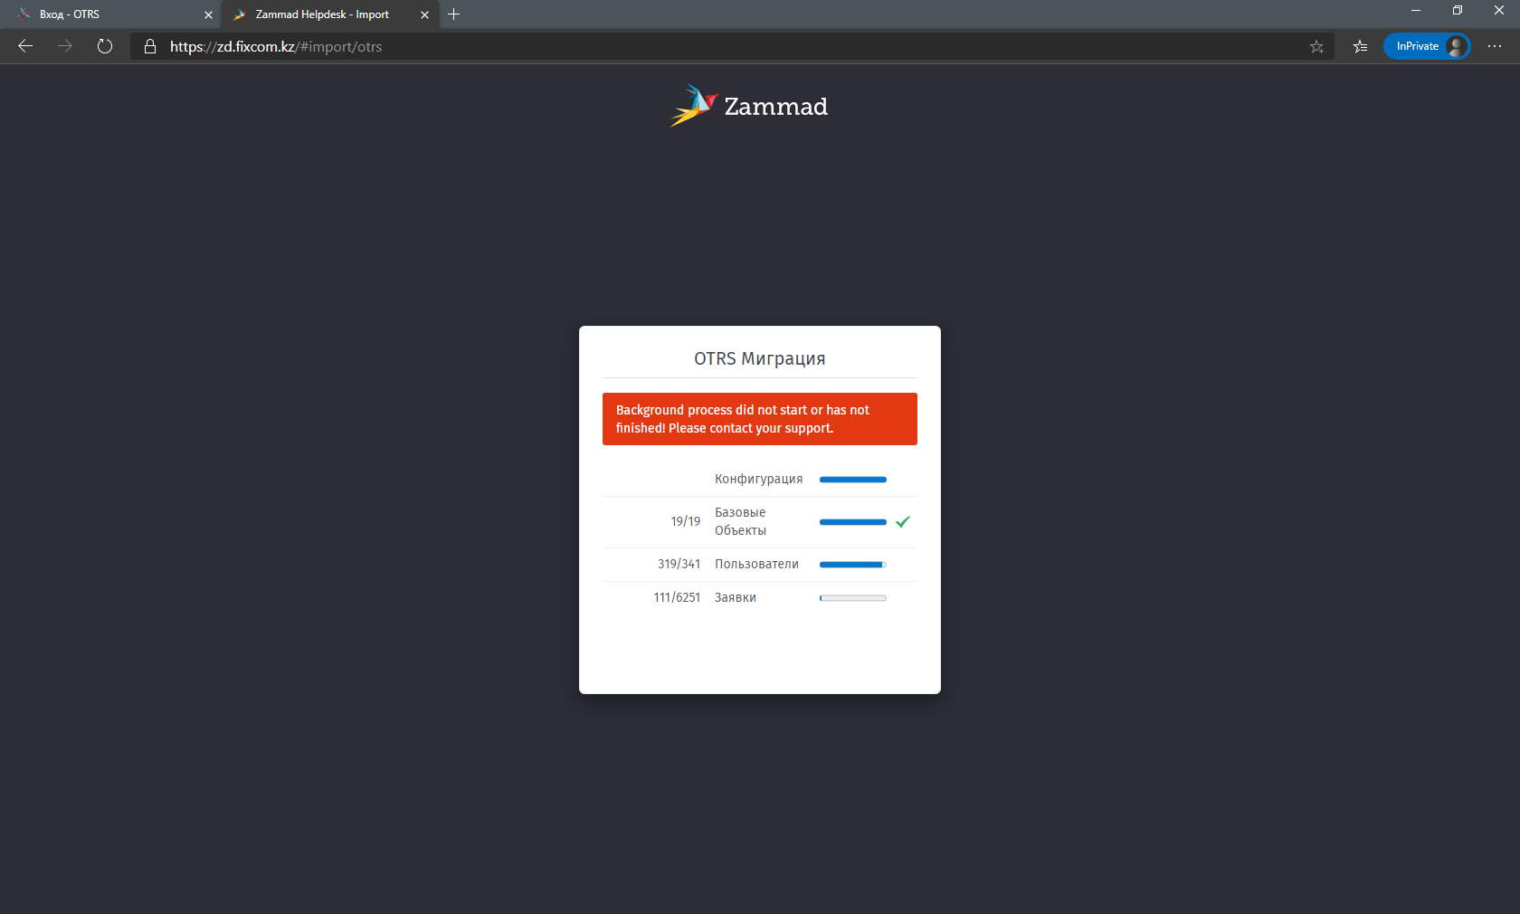Click the 111/6251 tickets counter
Screen dimensions: 1520x914
pyautogui.click(x=677, y=597)
